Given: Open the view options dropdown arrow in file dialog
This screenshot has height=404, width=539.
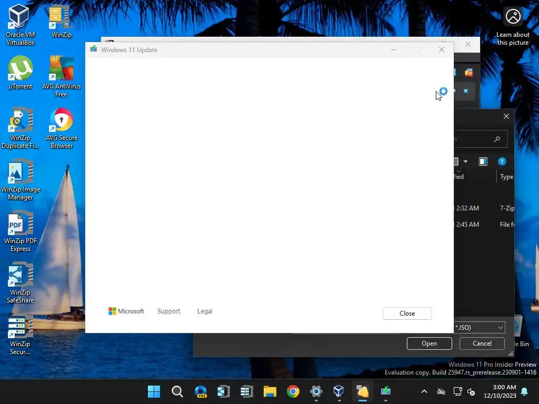Looking at the screenshot, I should (x=465, y=161).
